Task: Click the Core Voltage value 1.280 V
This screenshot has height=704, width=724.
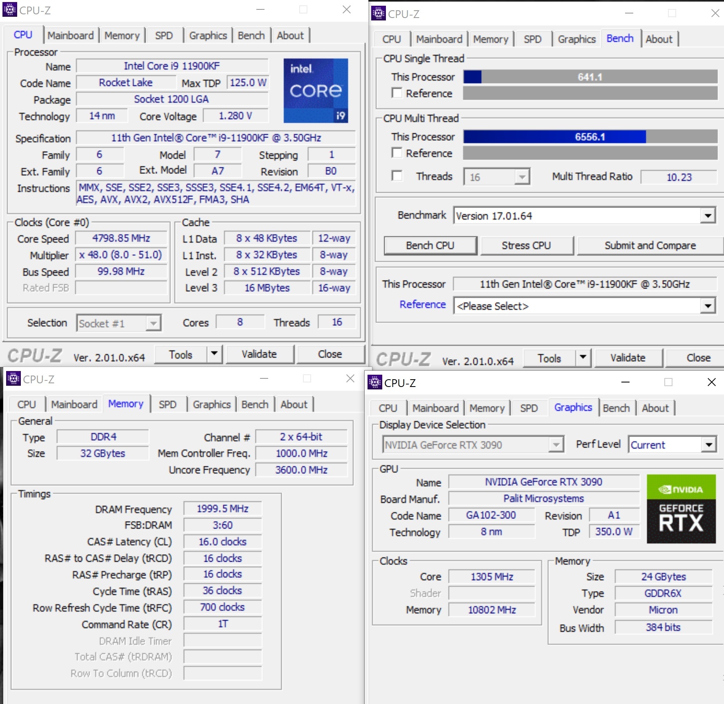Action: coord(235,116)
